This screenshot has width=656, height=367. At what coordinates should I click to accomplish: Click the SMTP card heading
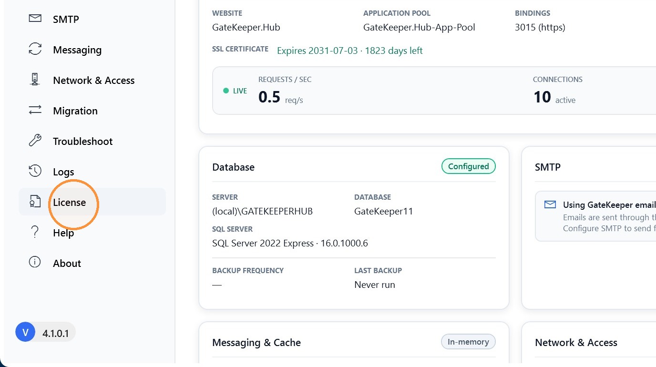tap(548, 167)
